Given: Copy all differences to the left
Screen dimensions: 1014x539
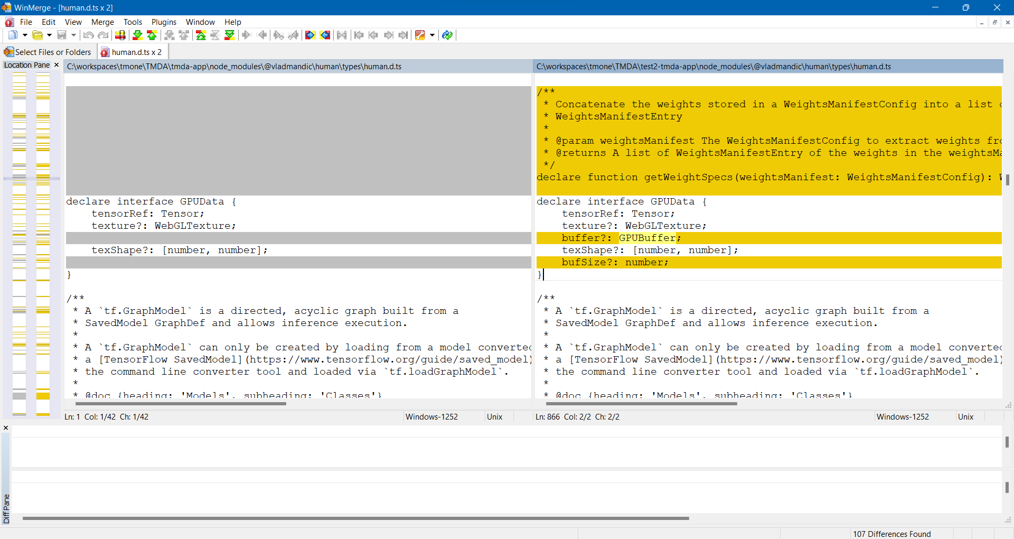Looking at the screenshot, I should (325, 35).
